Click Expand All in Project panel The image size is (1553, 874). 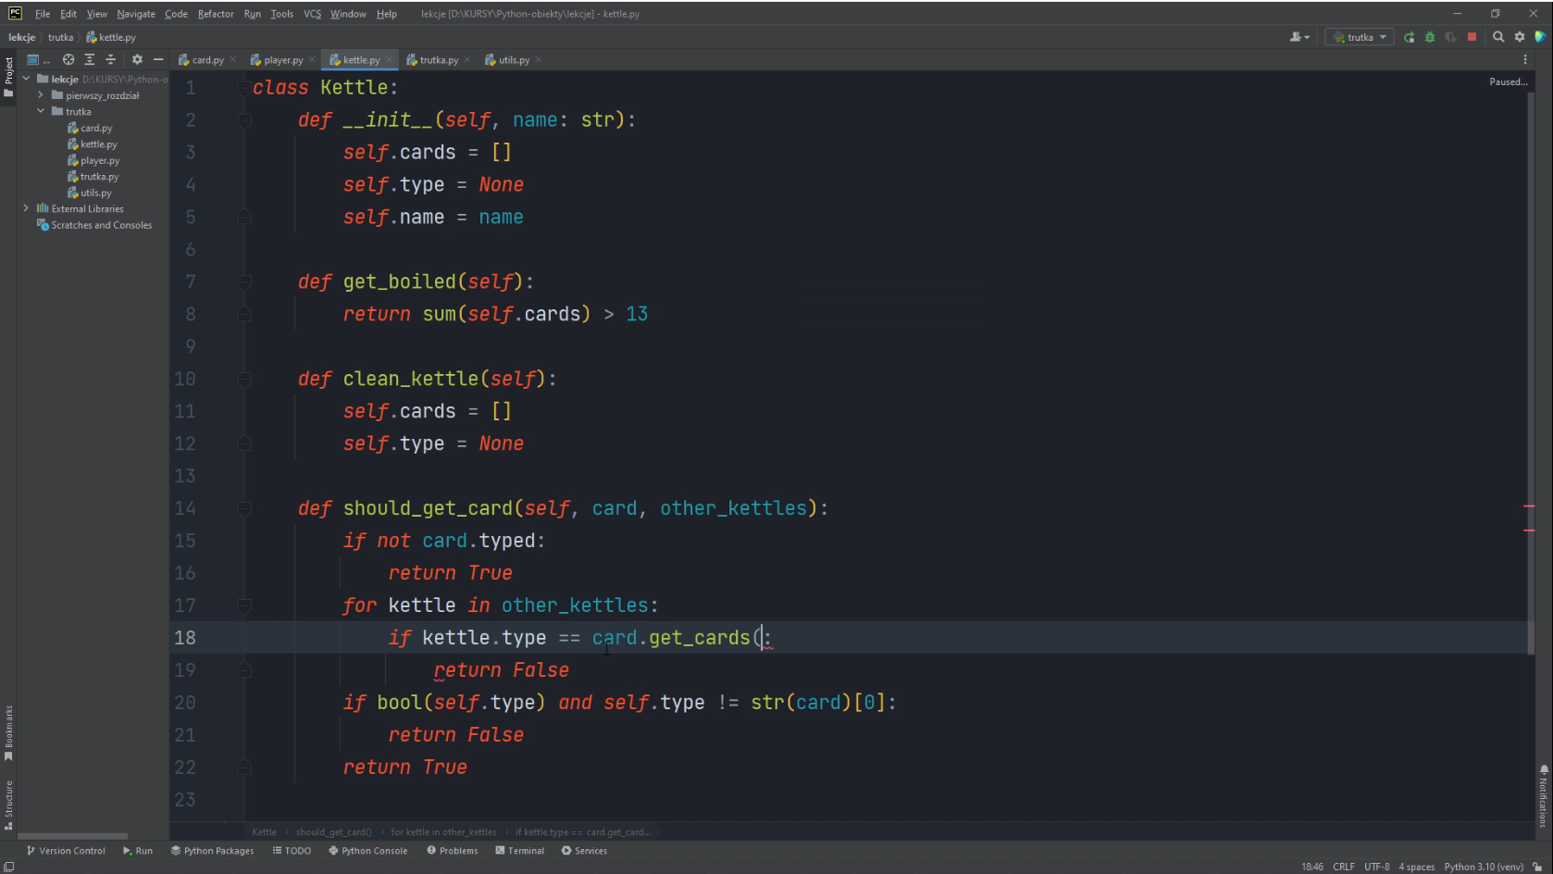(x=90, y=59)
